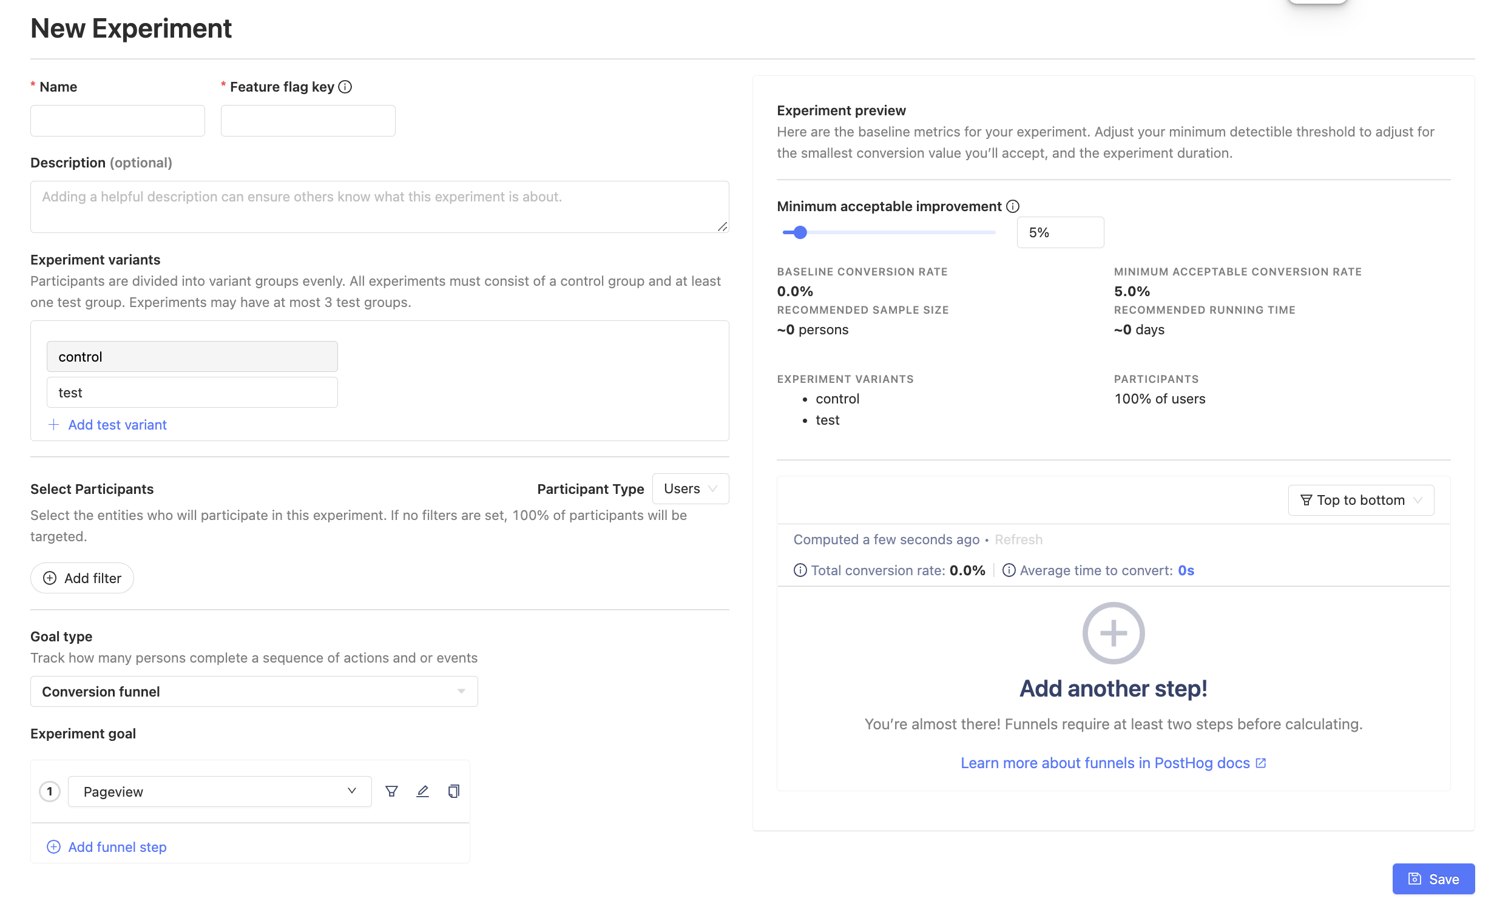The image size is (1494, 898).
Task: Click the large plus circle icon
Action: click(x=1113, y=633)
